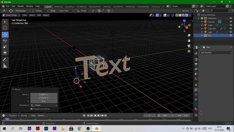Open Chrome from the Windows taskbar
Viewport: 234px width, 132px height.
(80, 128)
